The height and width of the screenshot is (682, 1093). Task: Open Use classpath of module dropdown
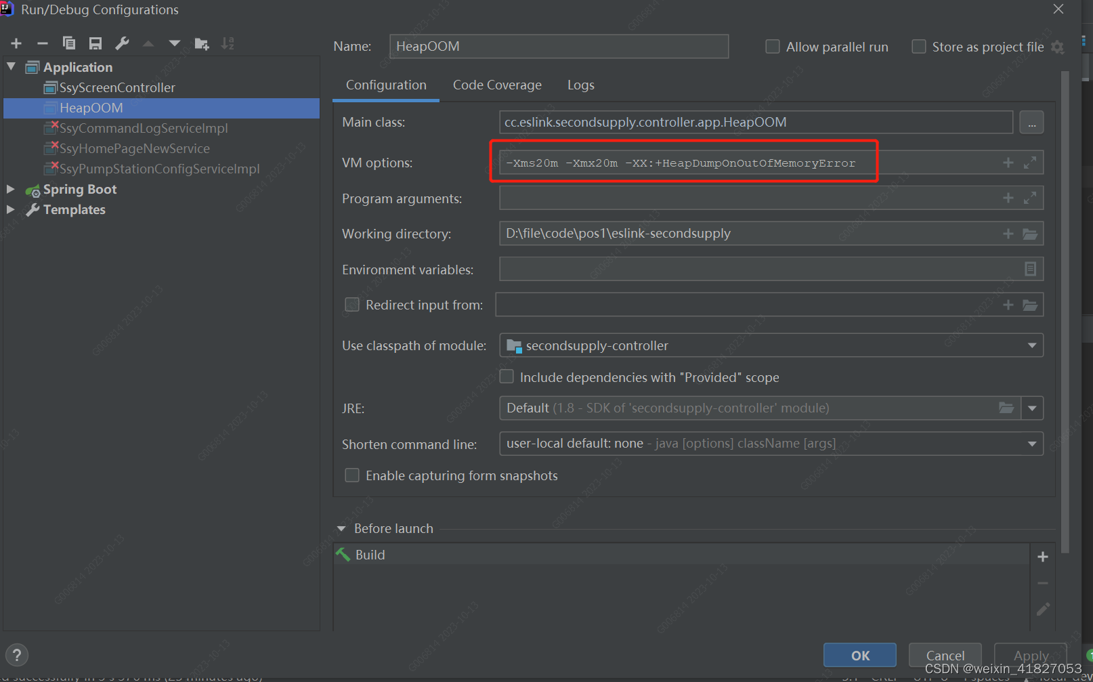[1031, 345]
